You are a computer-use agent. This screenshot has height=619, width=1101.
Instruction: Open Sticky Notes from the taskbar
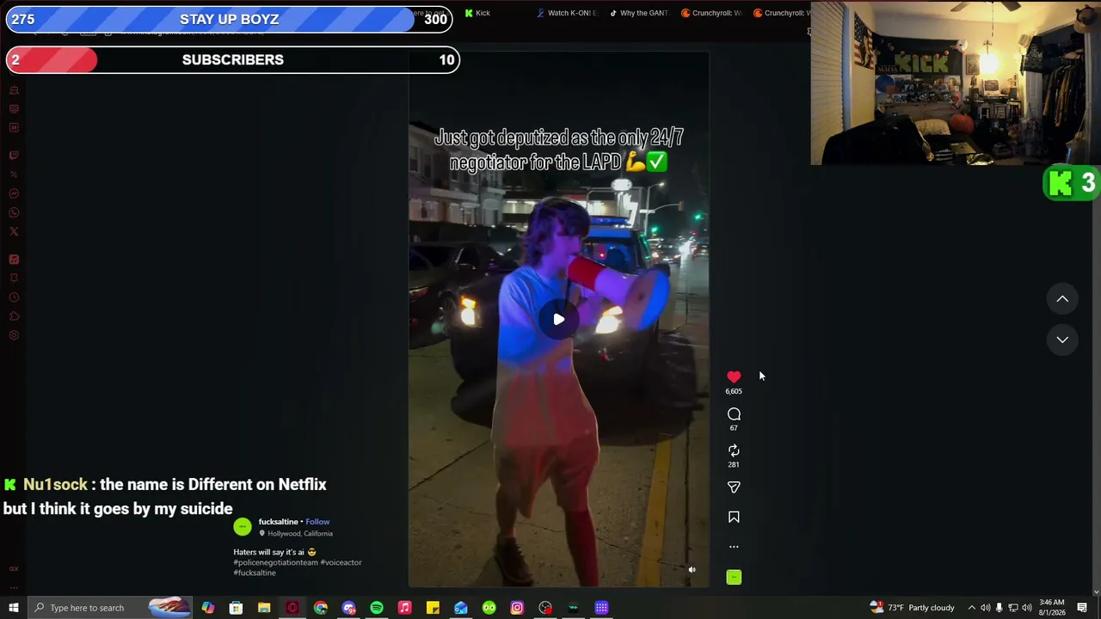pos(433,608)
